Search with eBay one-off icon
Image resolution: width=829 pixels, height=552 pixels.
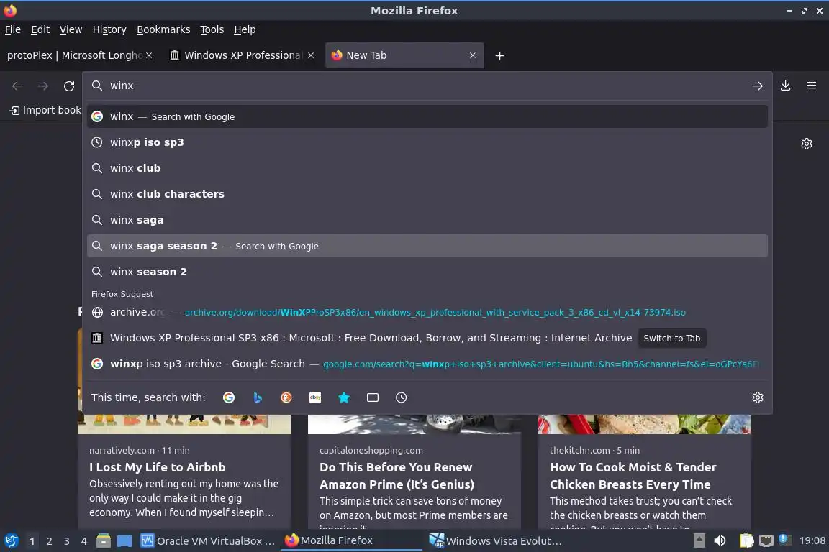[315, 397]
